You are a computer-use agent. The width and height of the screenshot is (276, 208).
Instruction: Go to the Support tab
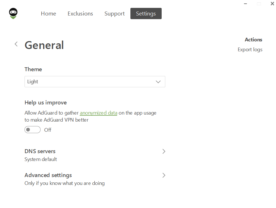click(x=115, y=14)
